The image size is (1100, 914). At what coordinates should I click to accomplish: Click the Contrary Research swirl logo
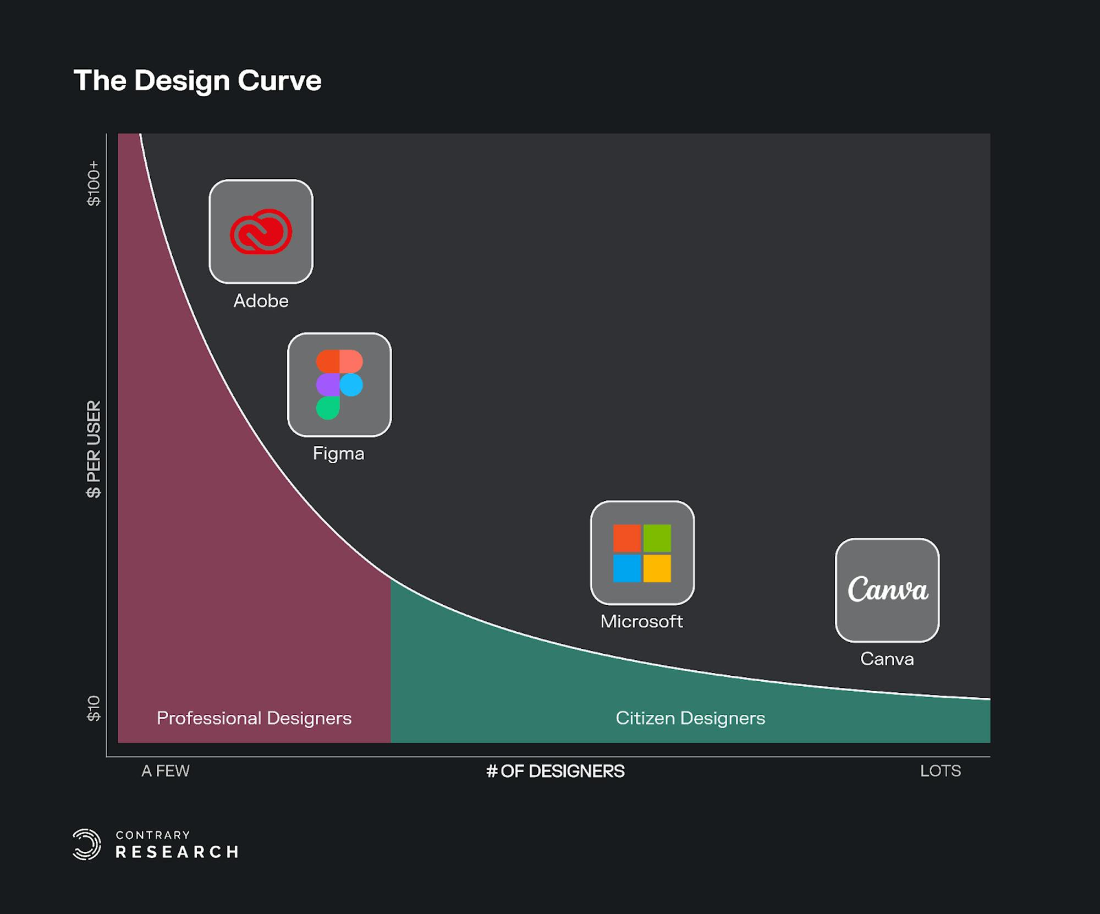pos(87,844)
